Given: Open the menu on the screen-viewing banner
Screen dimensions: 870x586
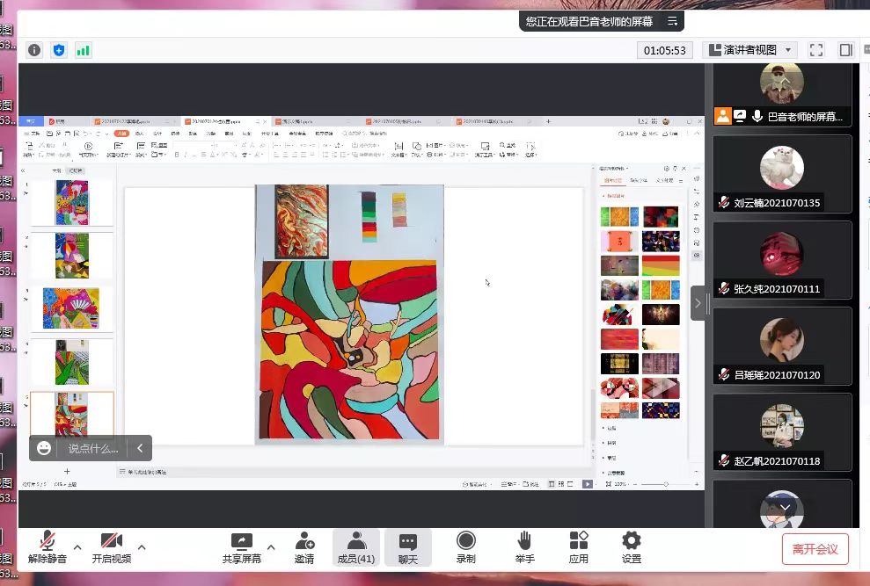Looking at the screenshot, I should 673,21.
